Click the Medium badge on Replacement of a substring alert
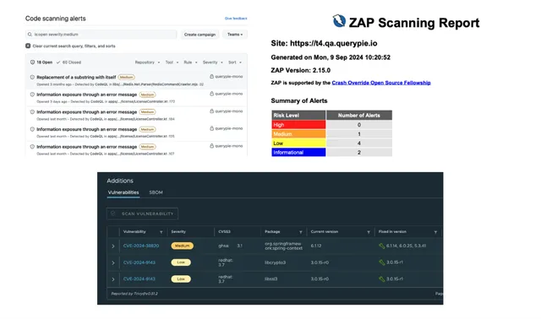Screen dimensions: 541x319 tap(126, 77)
